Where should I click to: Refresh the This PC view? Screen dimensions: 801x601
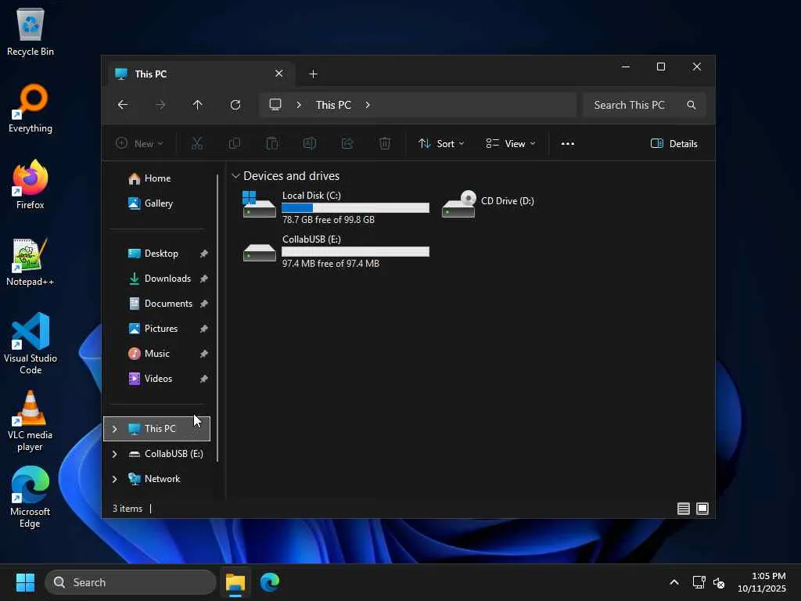235,105
